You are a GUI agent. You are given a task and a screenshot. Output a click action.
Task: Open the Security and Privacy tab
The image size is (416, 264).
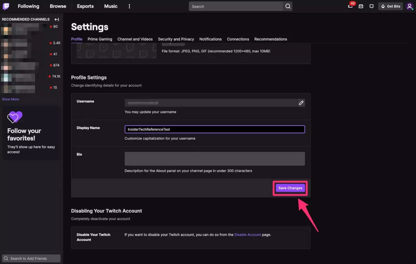176,39
